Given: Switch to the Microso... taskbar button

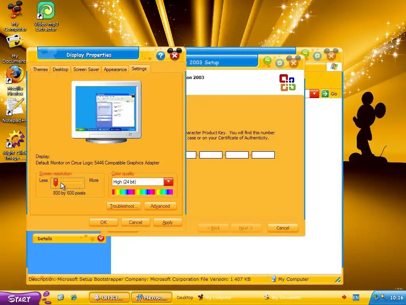Looking at the screenshot, I should click(152, 297).
